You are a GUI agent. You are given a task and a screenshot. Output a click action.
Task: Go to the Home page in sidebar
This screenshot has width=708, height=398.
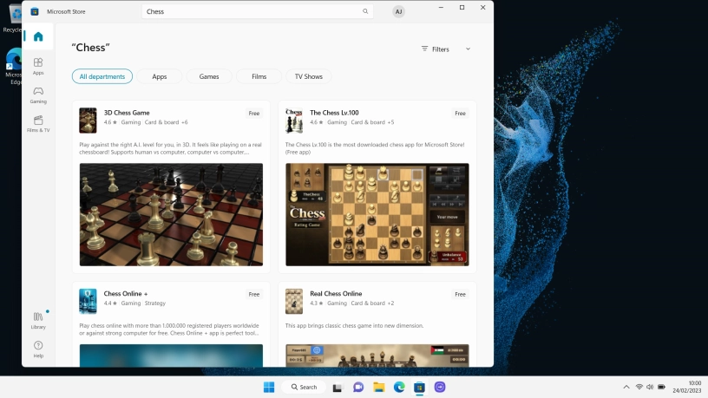[38, 36]
